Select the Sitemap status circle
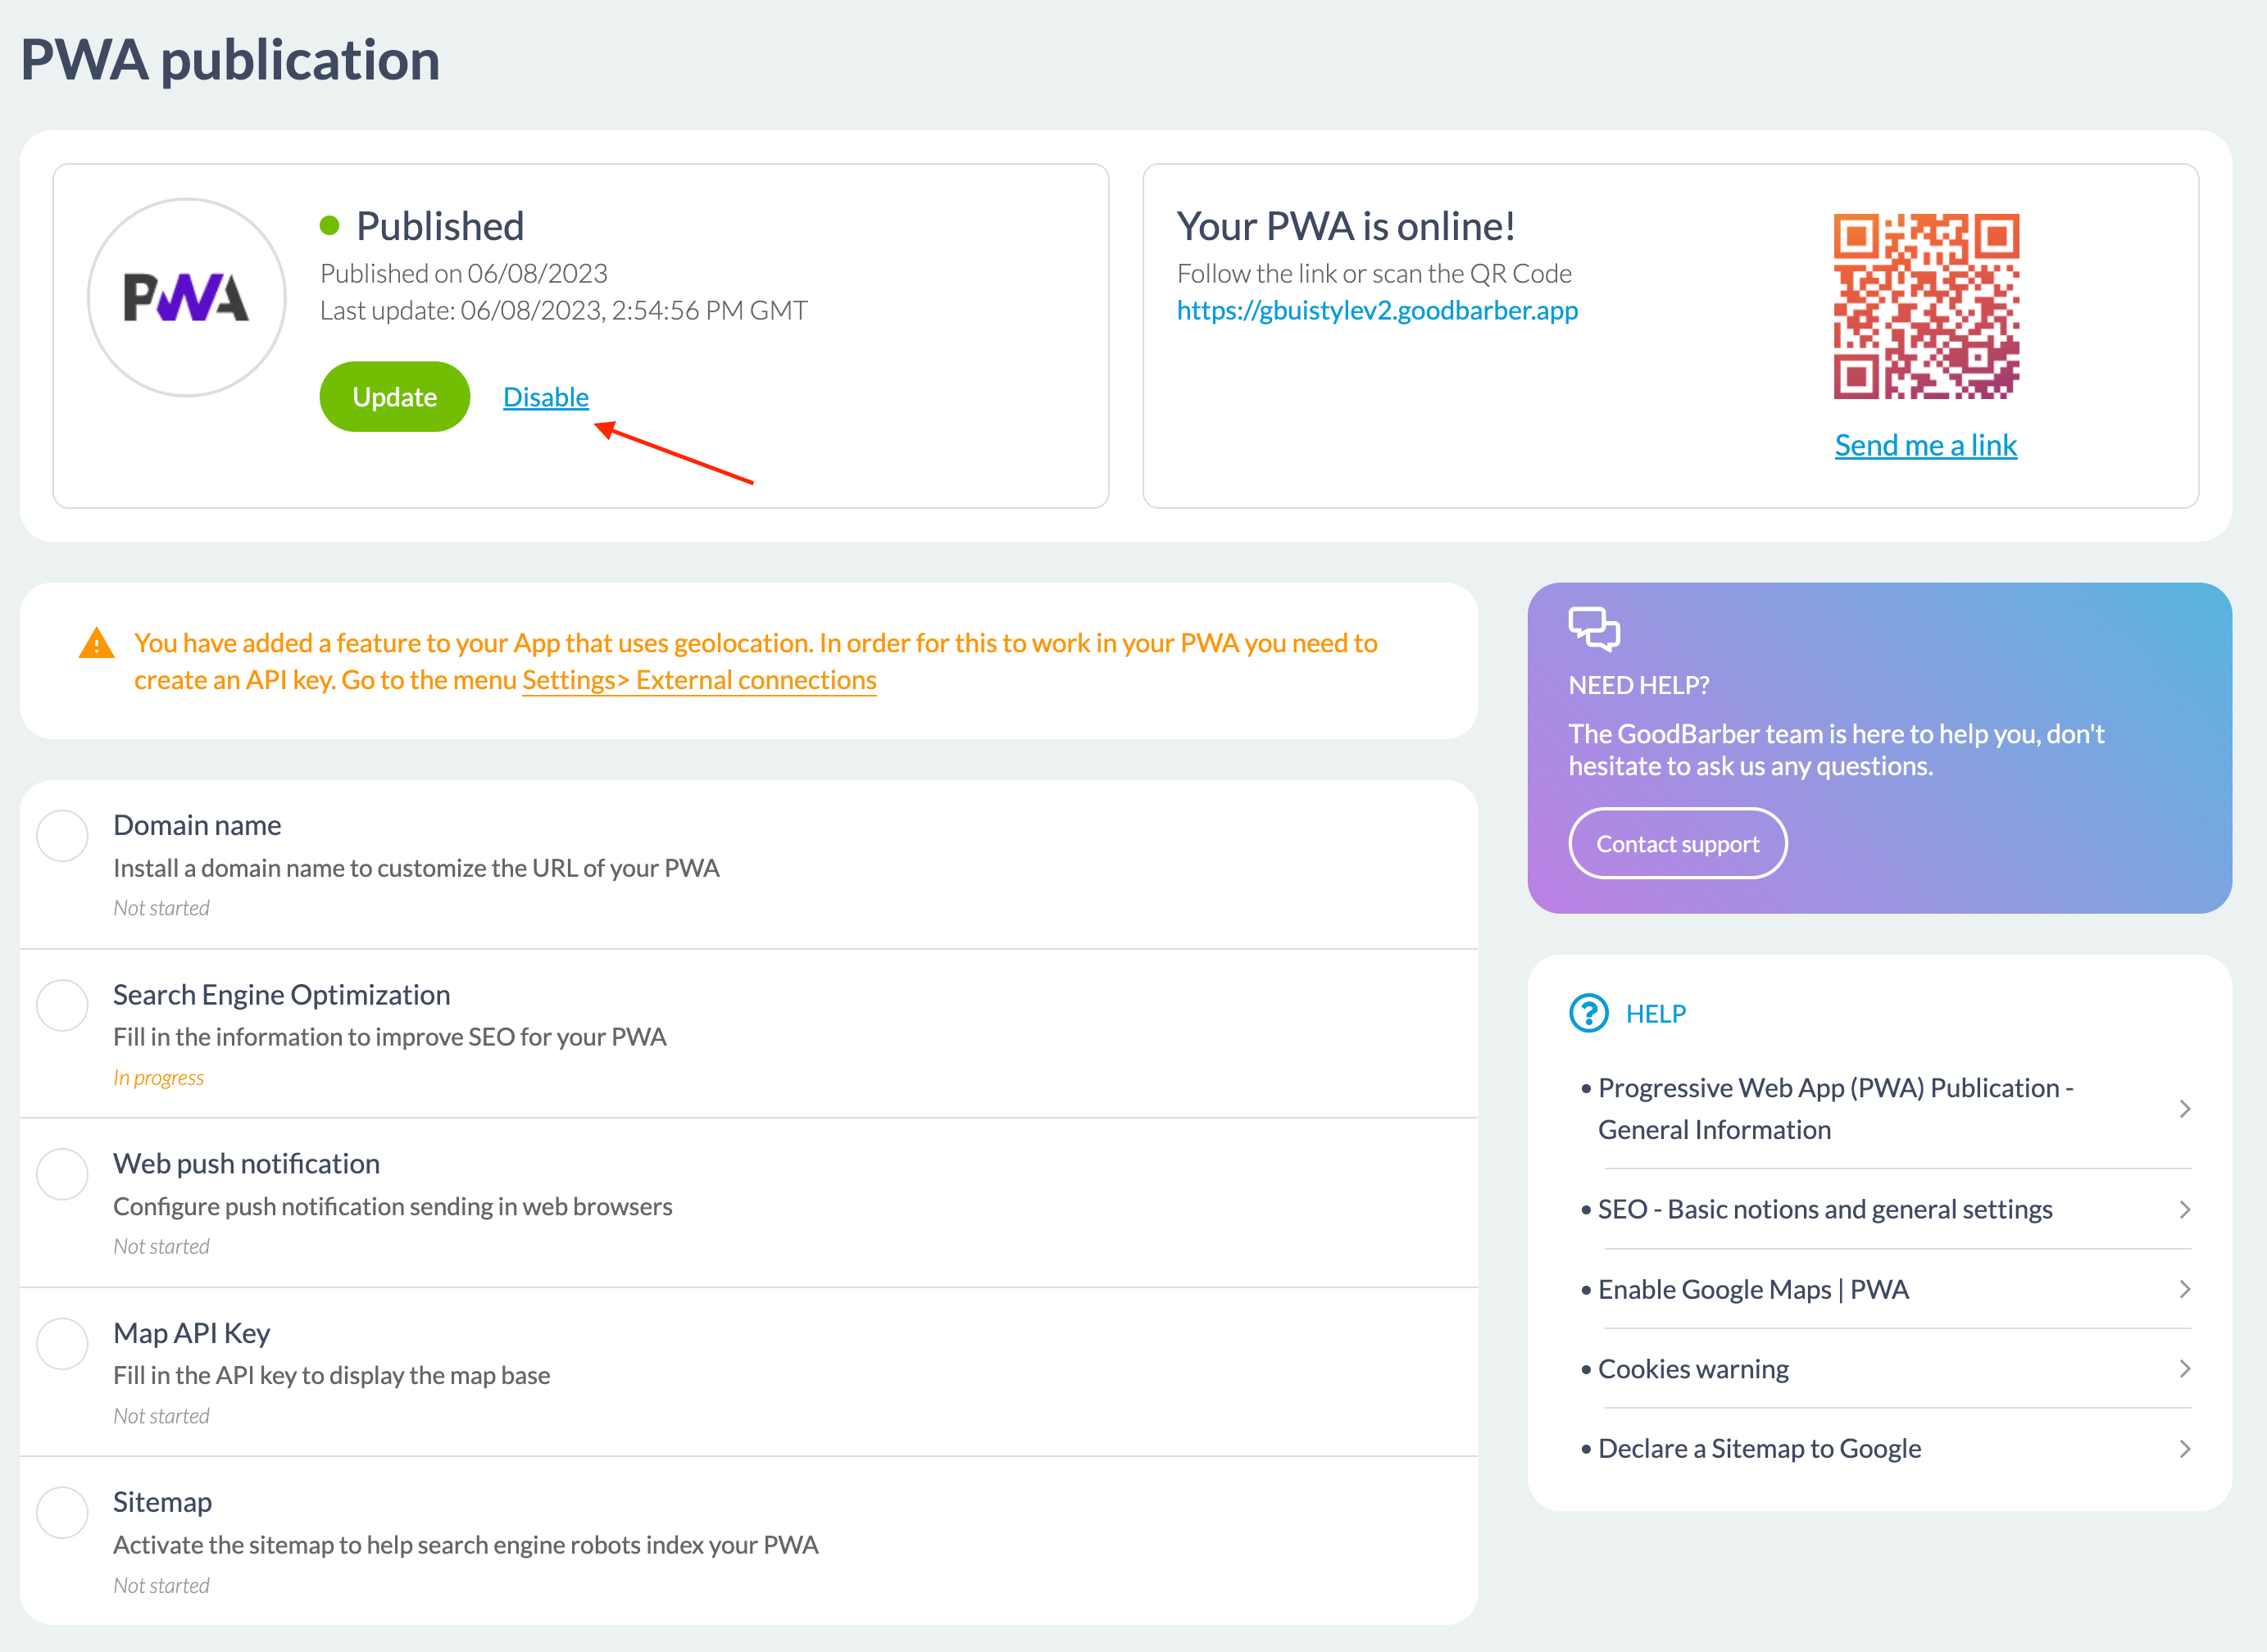 [x=63, y=1513]
